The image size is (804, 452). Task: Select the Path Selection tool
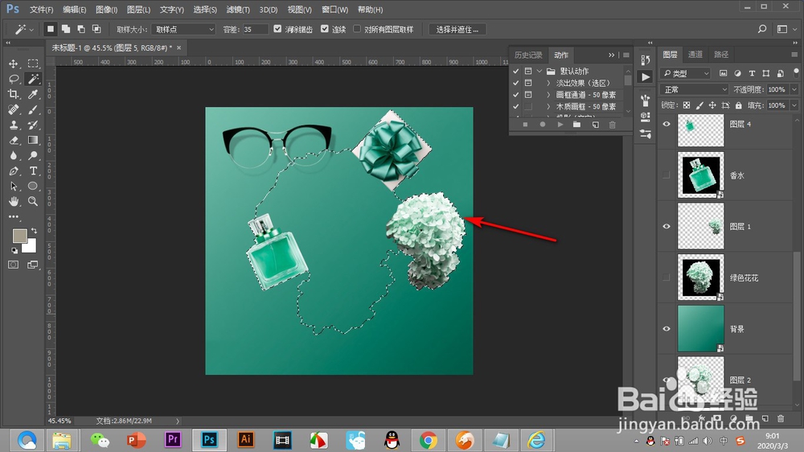[14, 187]
